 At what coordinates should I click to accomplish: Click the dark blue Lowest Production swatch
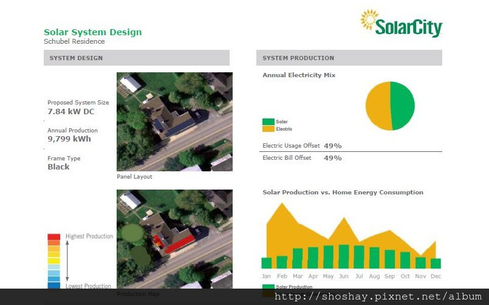[x=53, y=286]
